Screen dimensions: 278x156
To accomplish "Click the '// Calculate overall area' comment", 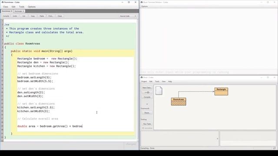I will [38, 119].
